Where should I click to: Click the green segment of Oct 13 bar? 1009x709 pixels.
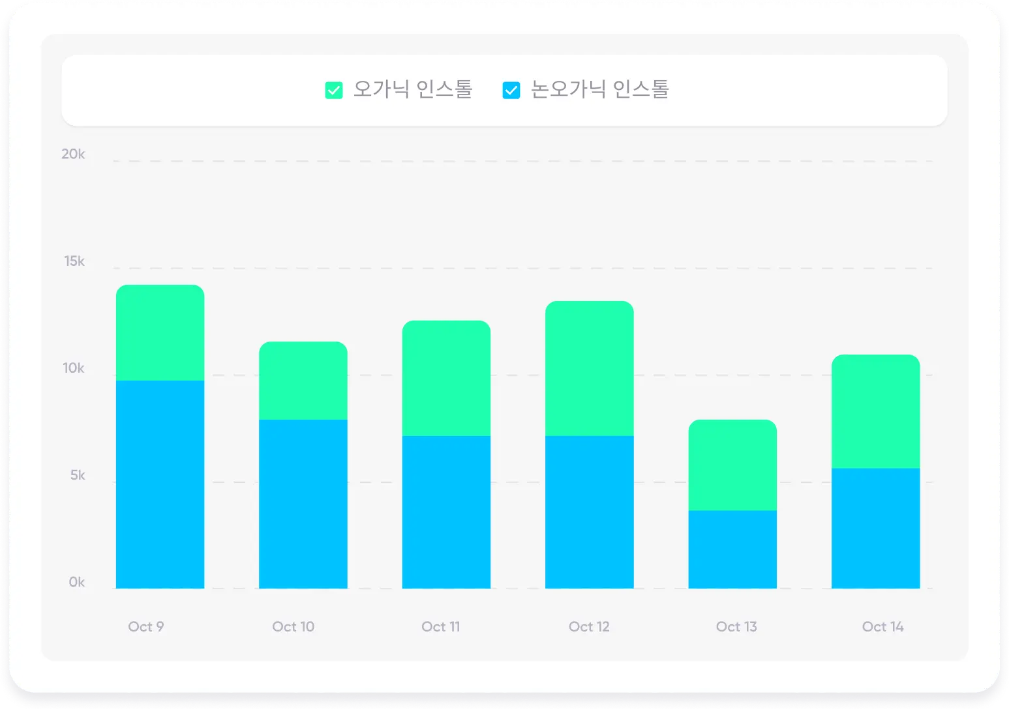(x=732, y=465)
